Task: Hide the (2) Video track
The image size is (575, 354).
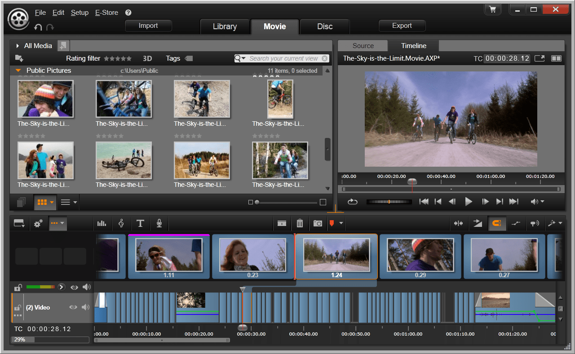Action: pos(73,307)
